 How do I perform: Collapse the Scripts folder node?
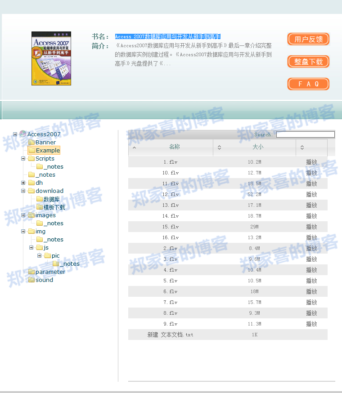(23, 158)
